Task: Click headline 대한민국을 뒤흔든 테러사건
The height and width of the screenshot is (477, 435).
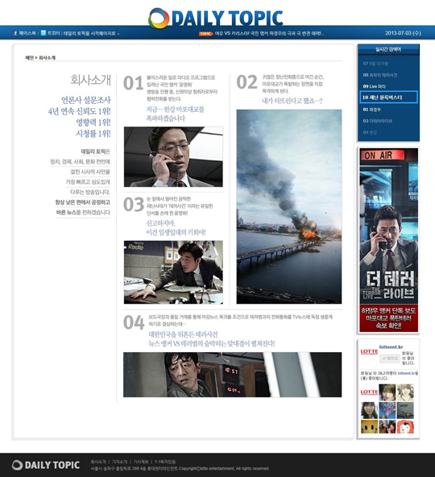Action: coord(183,334)
